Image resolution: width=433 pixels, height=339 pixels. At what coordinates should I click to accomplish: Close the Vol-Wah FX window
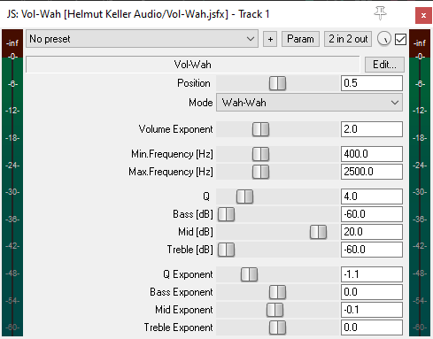click(x=423, y=15)
